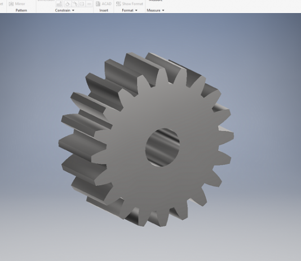Click the Pattern panel label
The width and height of the screenshot is (301, 261).
click(x=21, y=10)
